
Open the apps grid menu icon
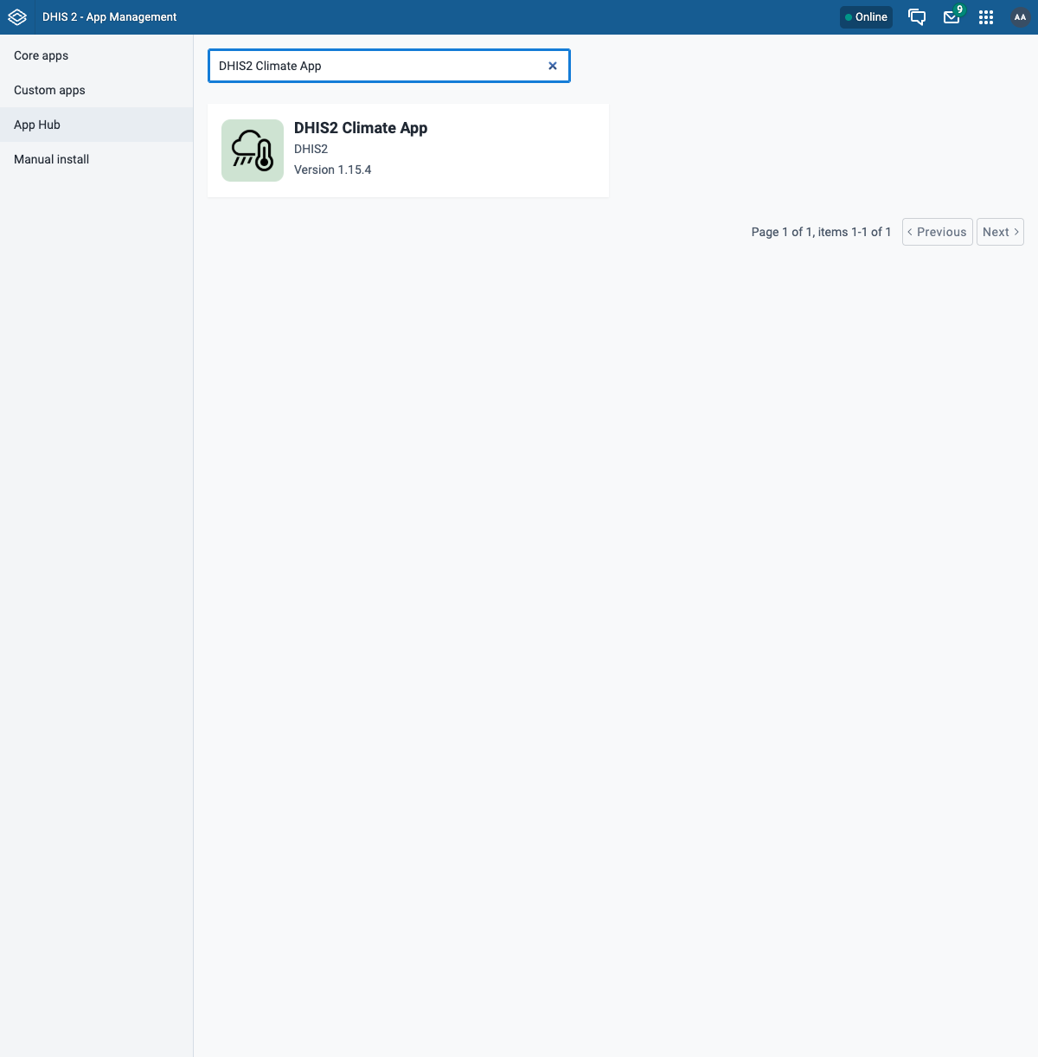click(x=986, y=17)
